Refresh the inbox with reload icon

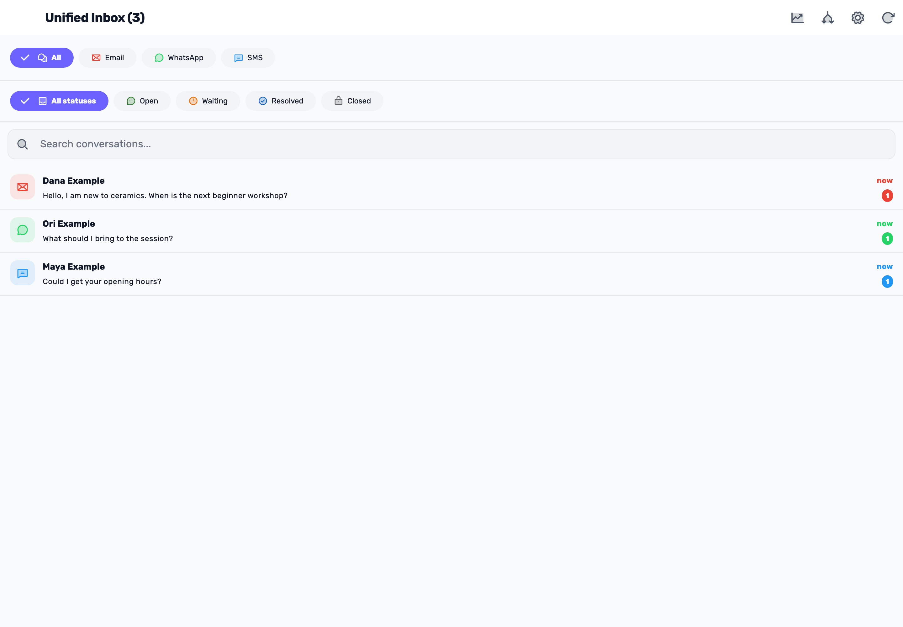click(888, 18)
